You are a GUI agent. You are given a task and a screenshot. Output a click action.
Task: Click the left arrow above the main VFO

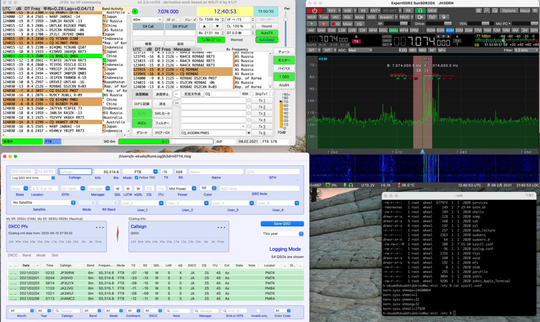(x=438, y=36)
